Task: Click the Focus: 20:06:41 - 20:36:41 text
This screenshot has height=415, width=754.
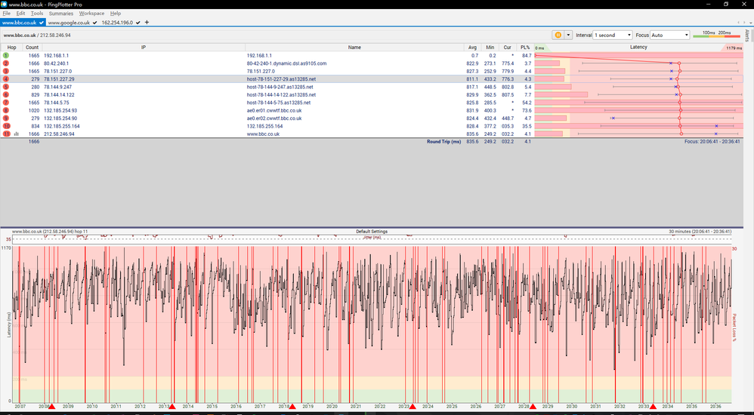Action: click(x=712, y=142)
